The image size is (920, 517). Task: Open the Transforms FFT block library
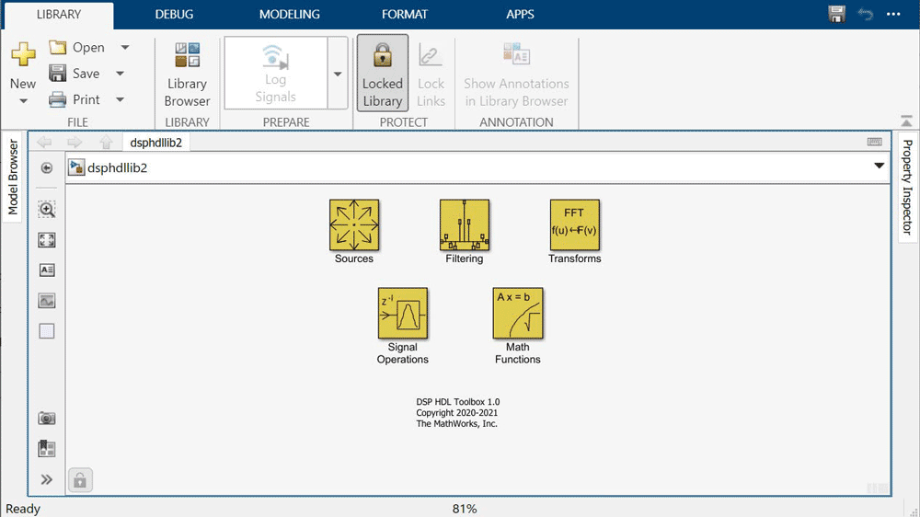point(574,225)
